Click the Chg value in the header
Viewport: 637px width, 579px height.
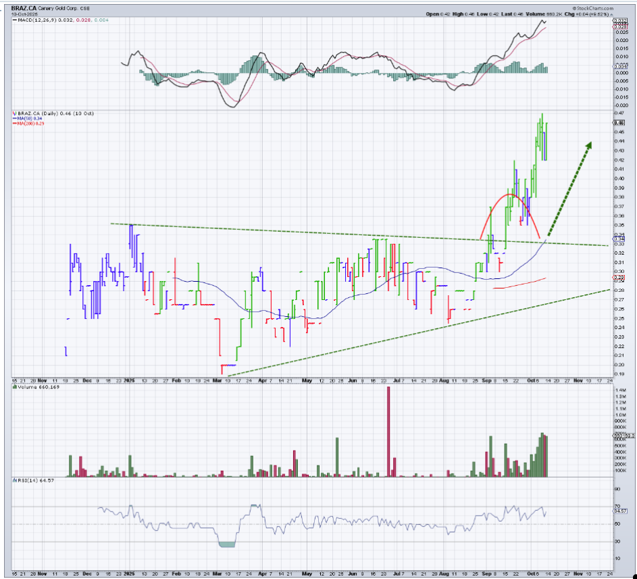click(595, 14)
